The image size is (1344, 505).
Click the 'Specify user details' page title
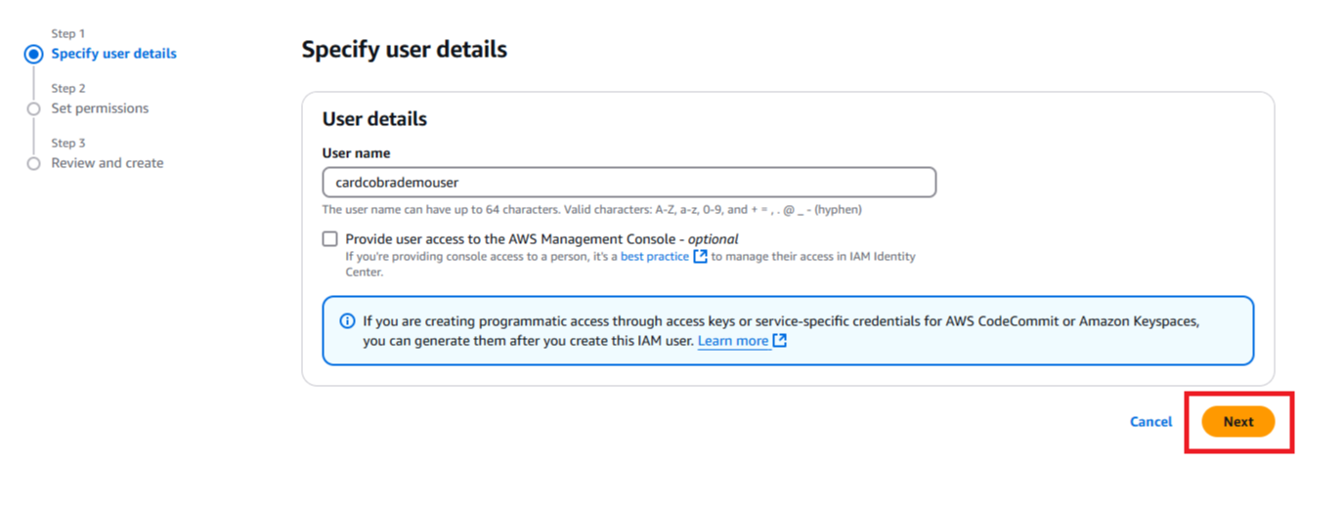click(404, 50)
